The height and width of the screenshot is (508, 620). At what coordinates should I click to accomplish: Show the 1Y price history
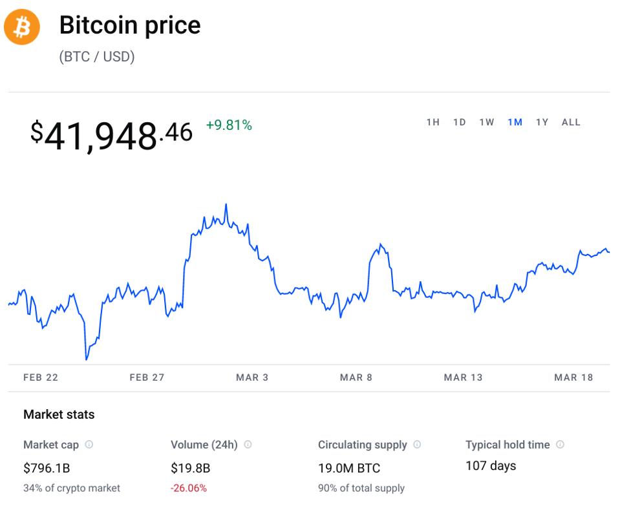(x=542, y=122)
